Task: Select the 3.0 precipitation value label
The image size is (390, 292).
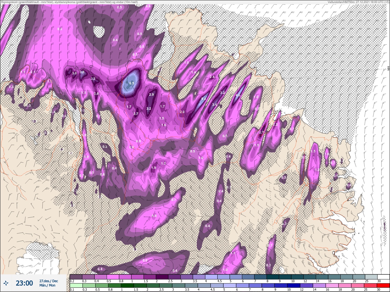Action: pyautogui.click(x=74, y=73)
